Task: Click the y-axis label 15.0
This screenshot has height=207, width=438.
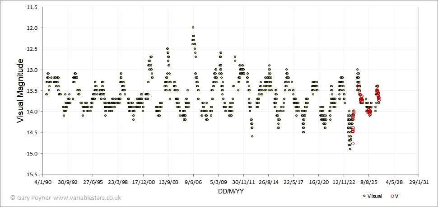Action: pyautogui.click(x=33, y=154)
